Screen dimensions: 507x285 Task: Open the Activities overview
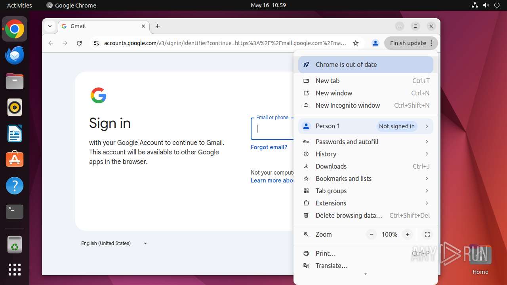coord(19,5)
